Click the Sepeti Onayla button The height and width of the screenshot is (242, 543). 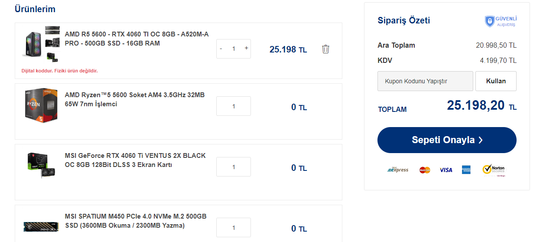447,140
